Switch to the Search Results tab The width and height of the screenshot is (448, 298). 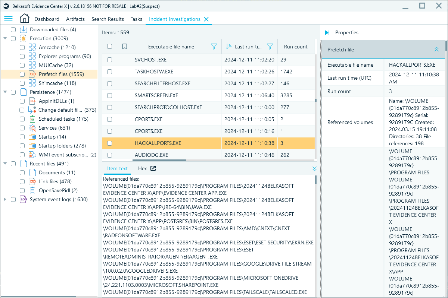point(108,19)
